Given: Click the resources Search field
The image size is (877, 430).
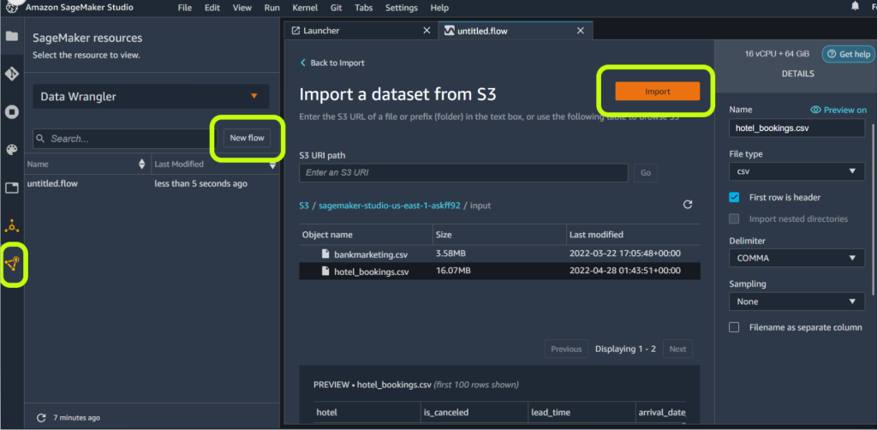Looking at the screenshot, I should (x=124, y=139).
